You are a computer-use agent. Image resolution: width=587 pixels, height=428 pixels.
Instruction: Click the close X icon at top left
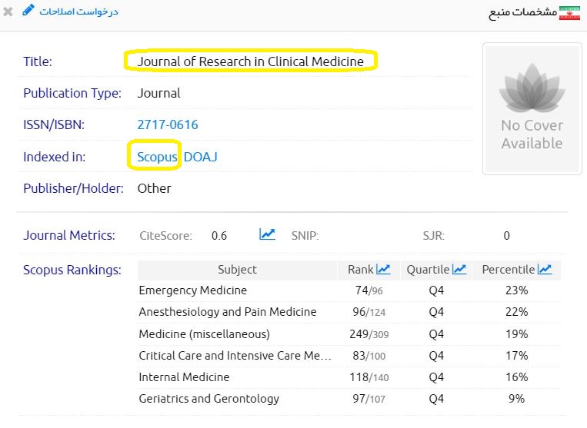8,12
